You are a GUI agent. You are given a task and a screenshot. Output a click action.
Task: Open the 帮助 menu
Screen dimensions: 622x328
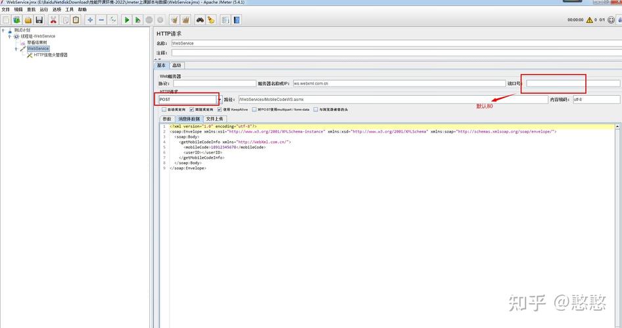[82, 9]
